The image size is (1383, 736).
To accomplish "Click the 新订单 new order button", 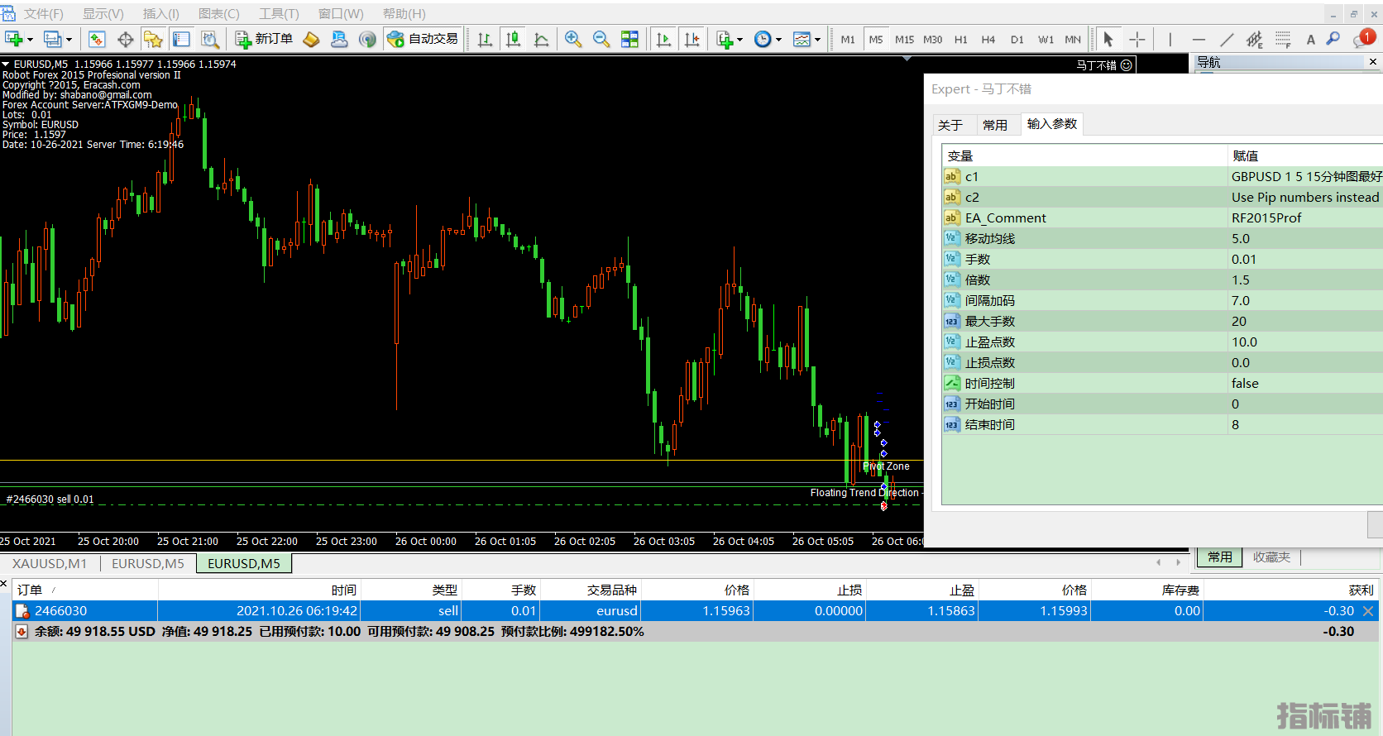I will click(x=264, y=39).
